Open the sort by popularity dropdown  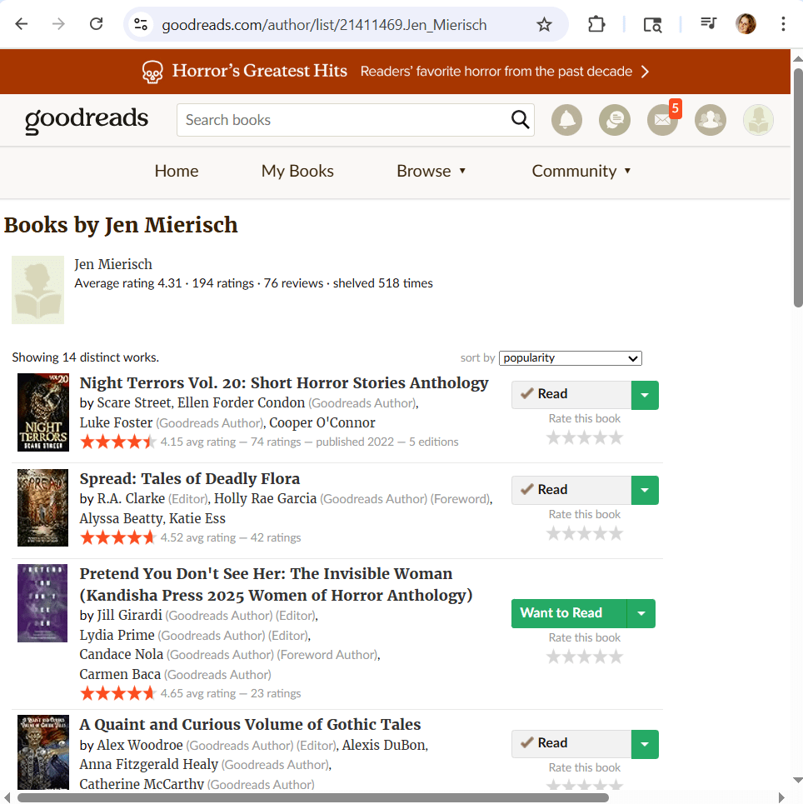tap(570, 358)
